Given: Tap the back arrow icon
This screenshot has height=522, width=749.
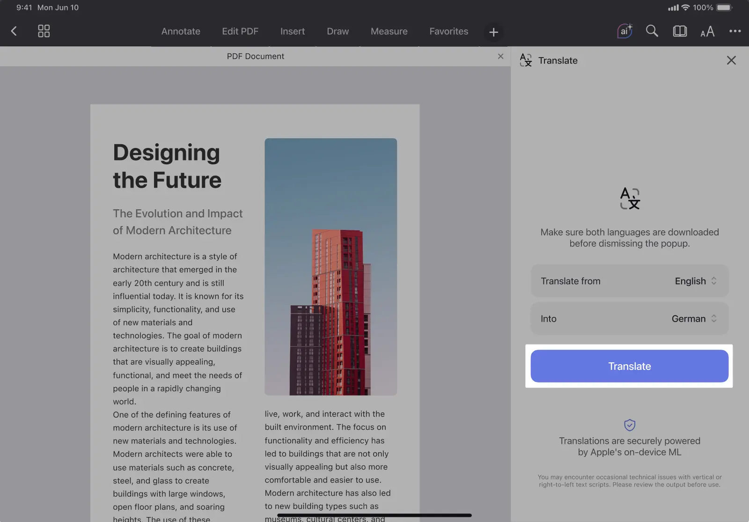Looking at the screenshot, I should 14,31.
